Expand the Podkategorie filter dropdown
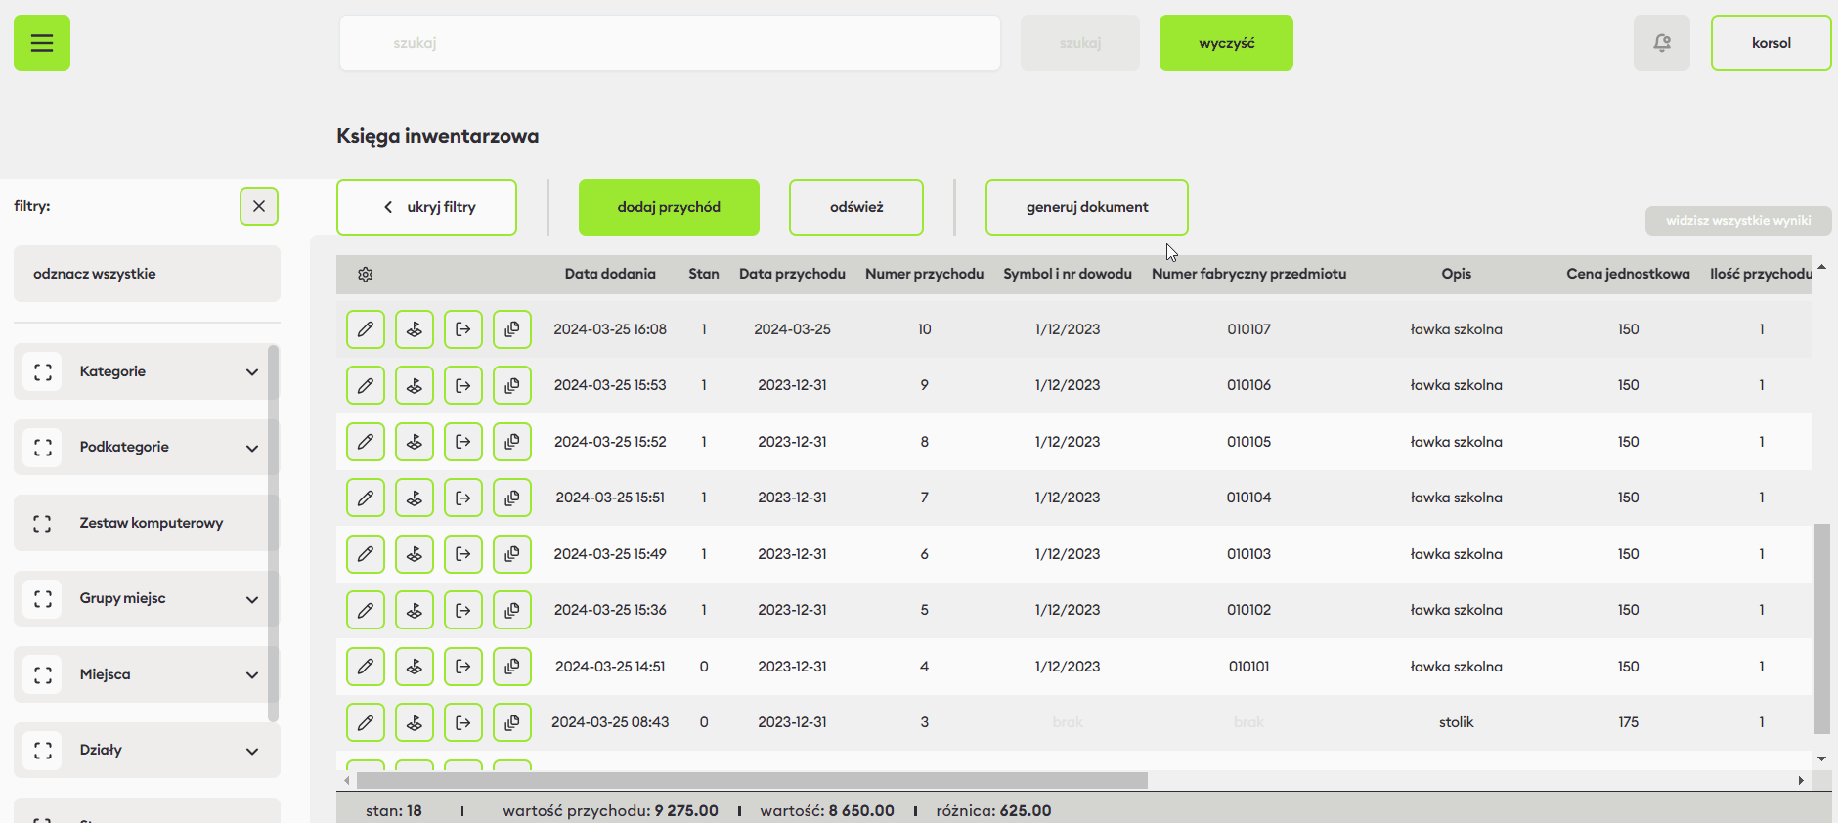Screen dimensions: 1838x823 252,448
